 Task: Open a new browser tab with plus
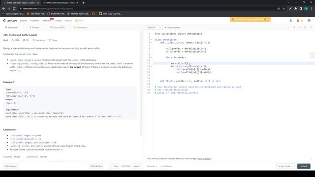pos(83,3)
